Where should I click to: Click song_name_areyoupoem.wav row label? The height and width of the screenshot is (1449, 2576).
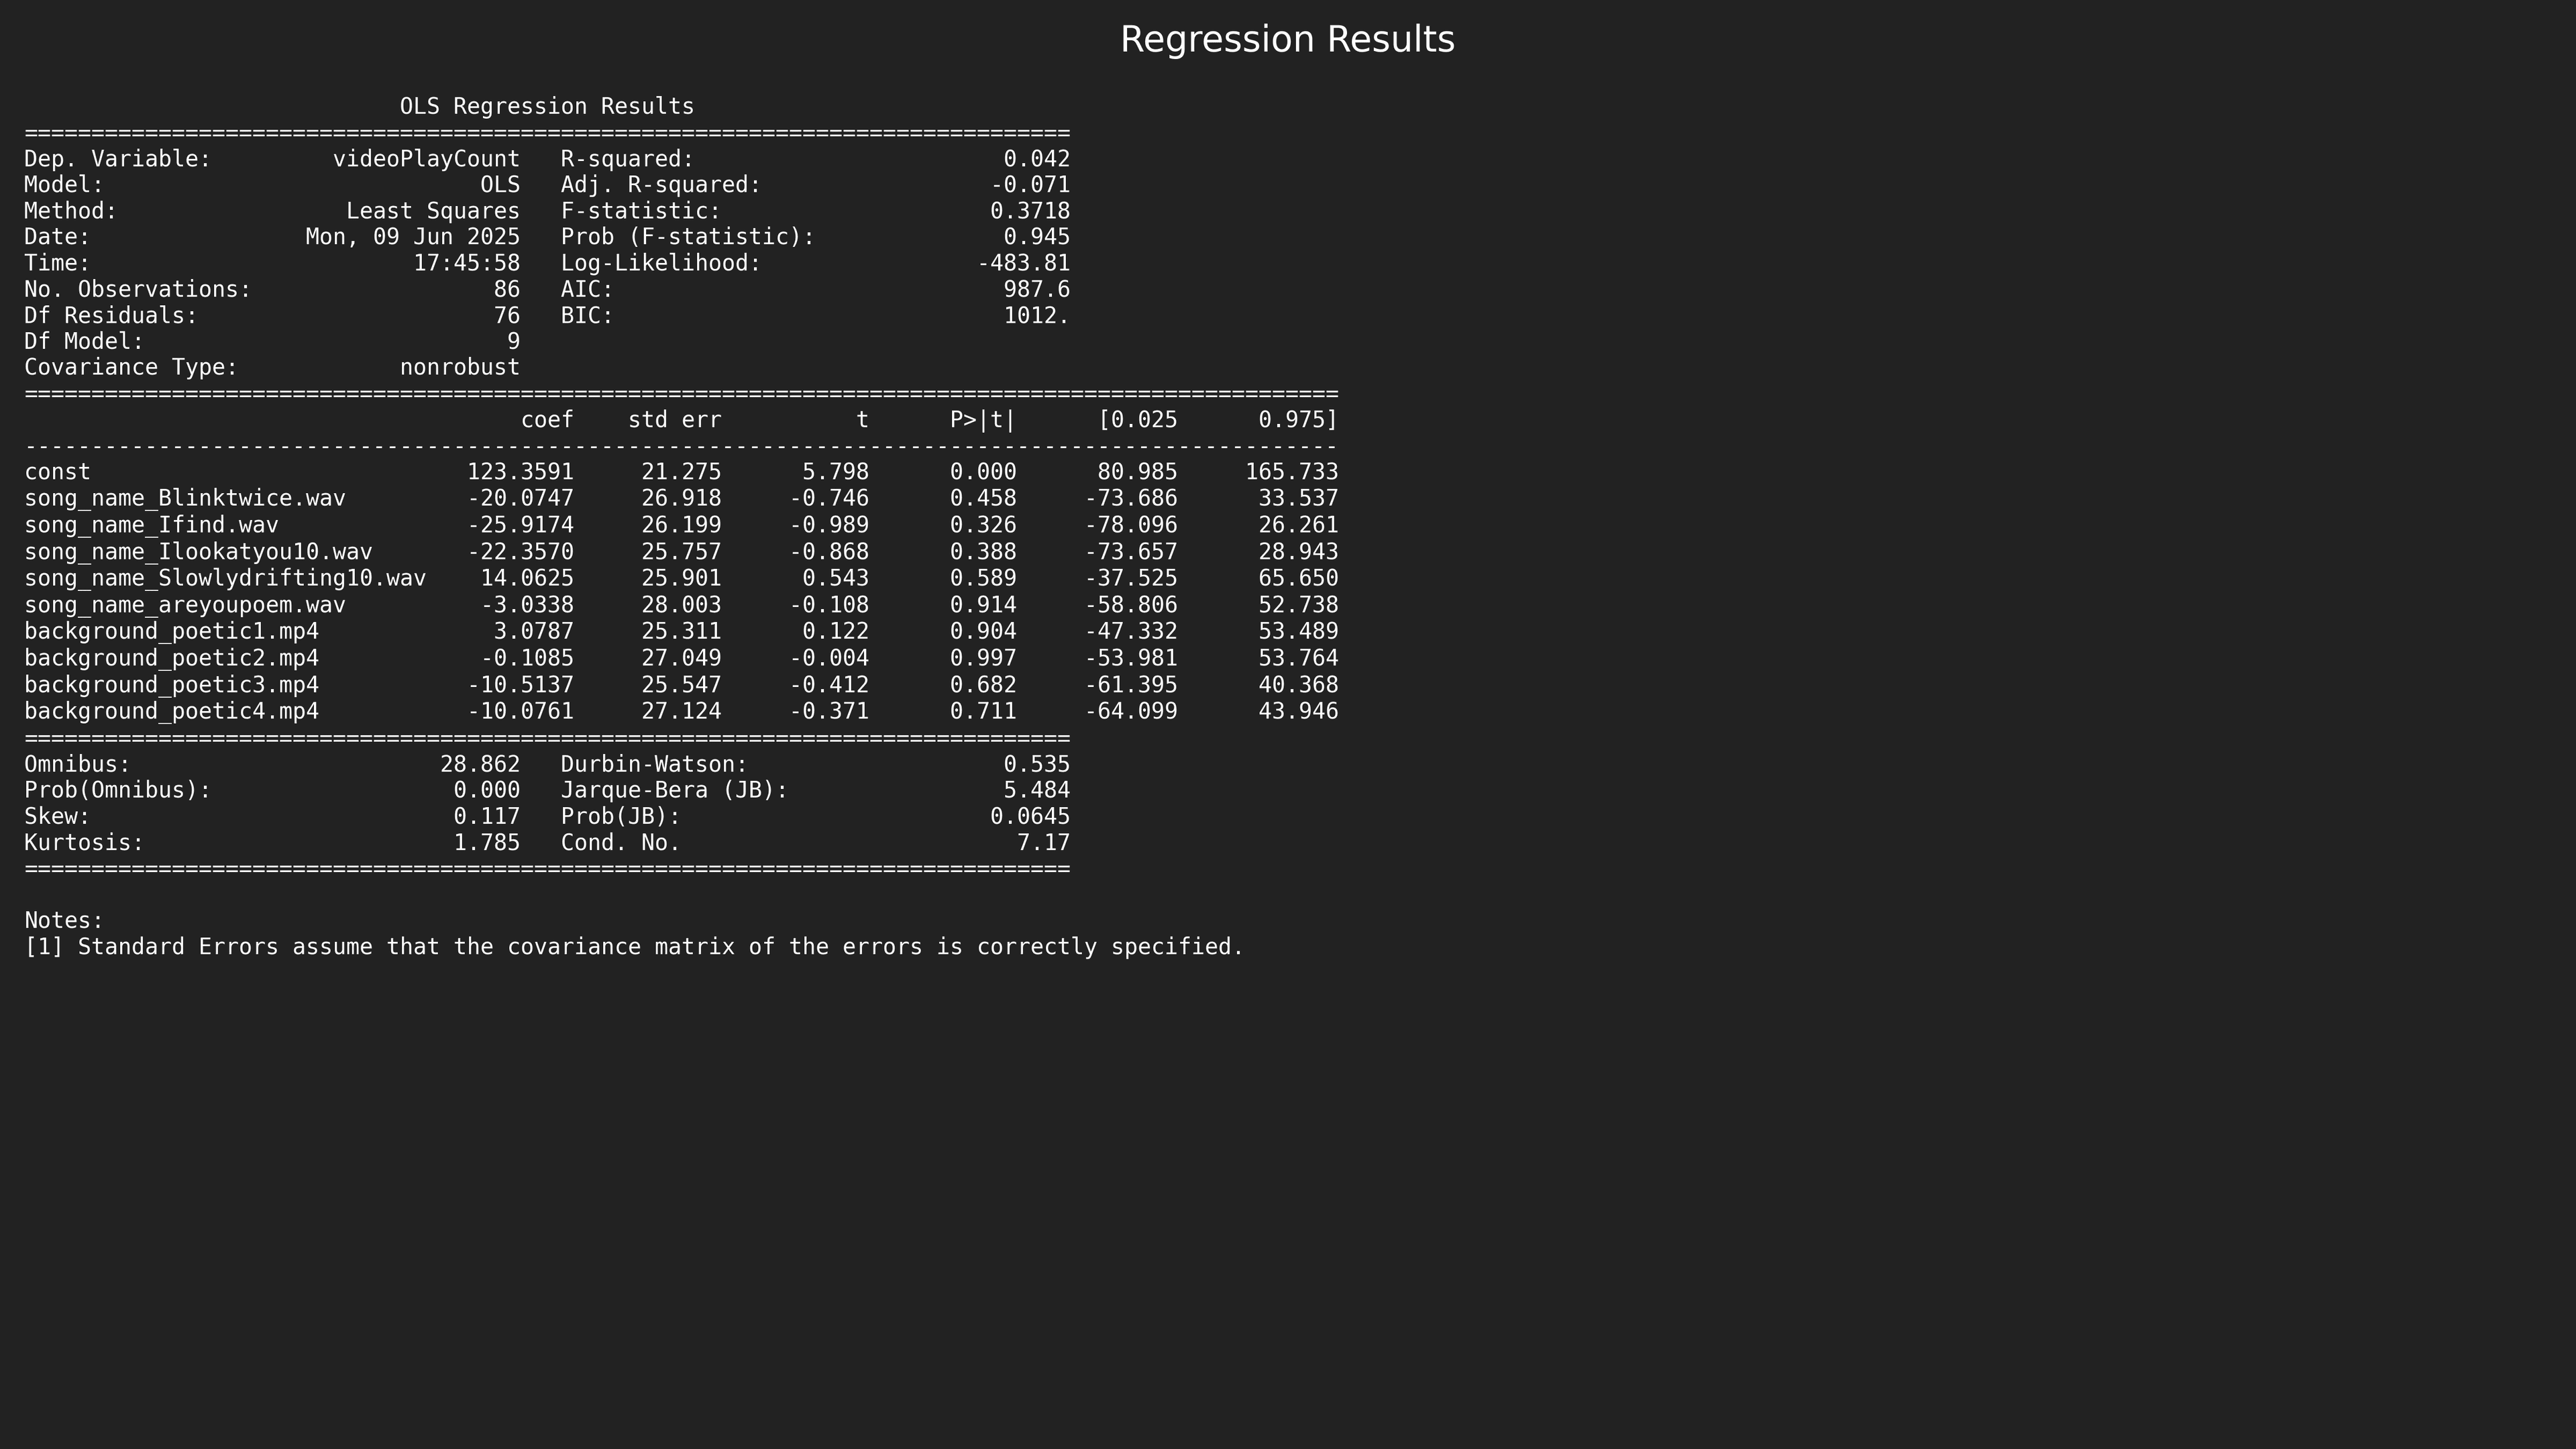pyautogui.click(x=185, y=605)
